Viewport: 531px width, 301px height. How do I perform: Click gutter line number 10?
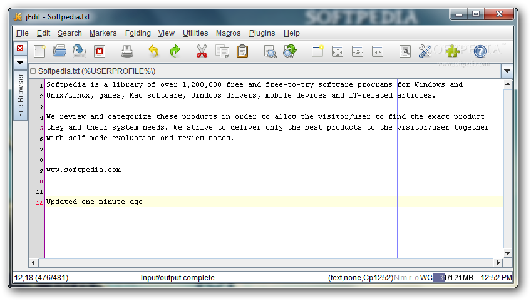(39, 181)
